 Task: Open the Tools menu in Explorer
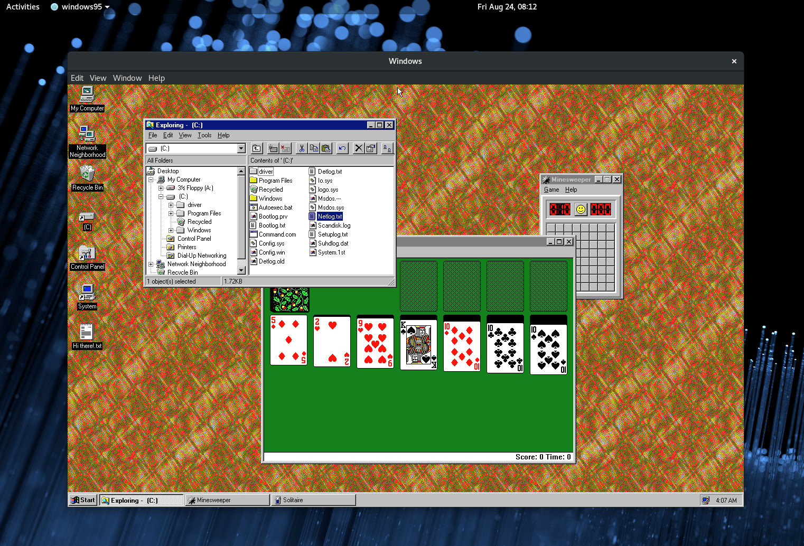(204, 135)
